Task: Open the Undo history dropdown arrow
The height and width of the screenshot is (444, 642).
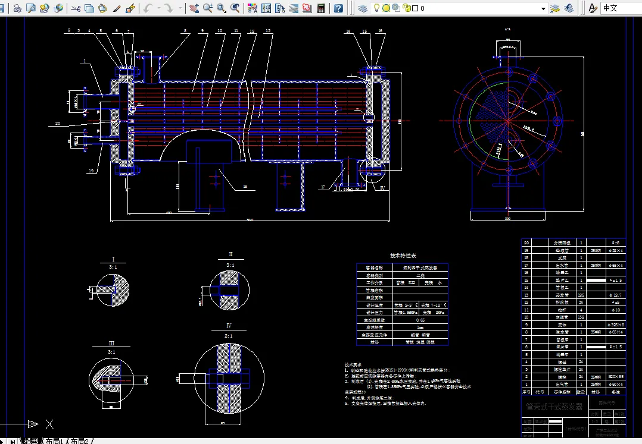Action: click(159, 8)
